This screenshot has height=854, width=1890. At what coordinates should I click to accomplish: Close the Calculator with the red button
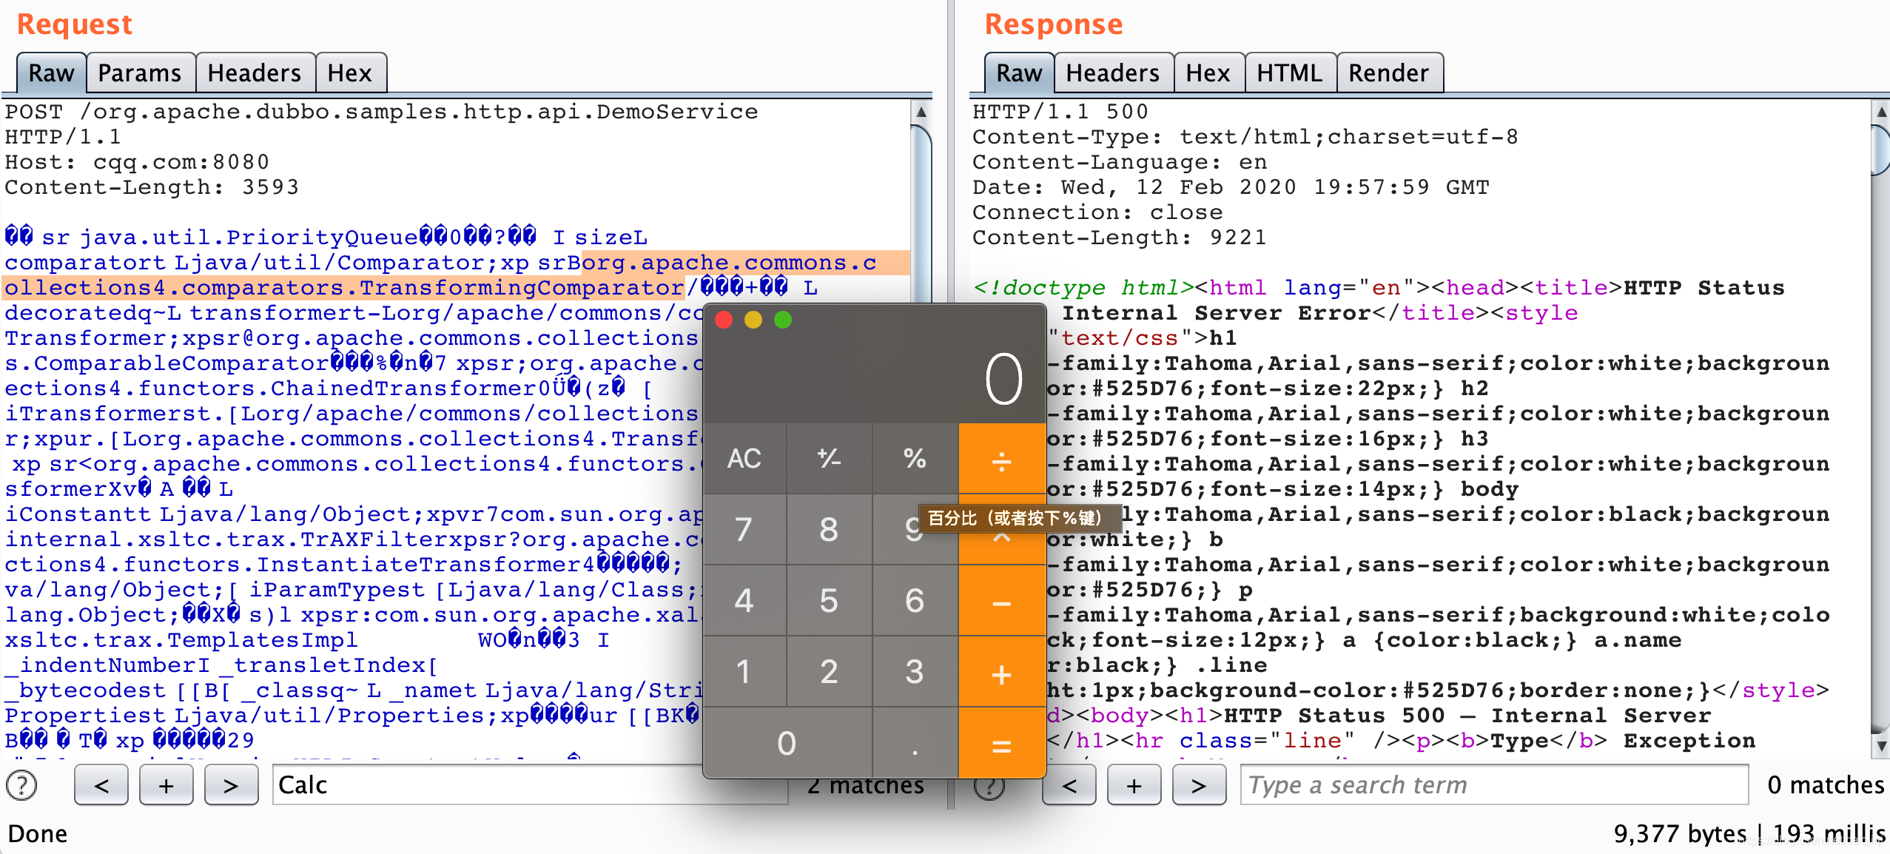click(724, 320)
